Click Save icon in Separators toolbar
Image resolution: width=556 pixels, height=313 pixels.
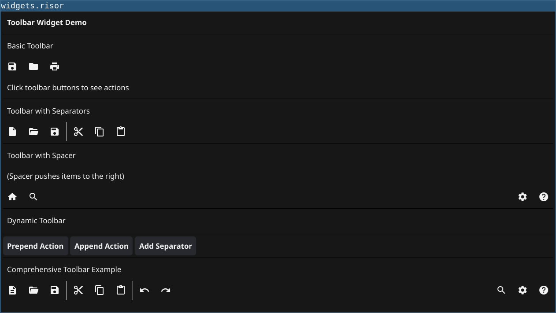pos(55,132)
